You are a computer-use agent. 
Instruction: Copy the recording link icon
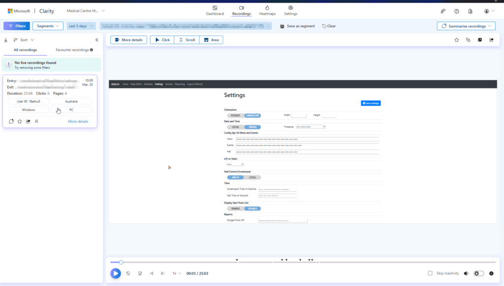click(x=468, y=39)
